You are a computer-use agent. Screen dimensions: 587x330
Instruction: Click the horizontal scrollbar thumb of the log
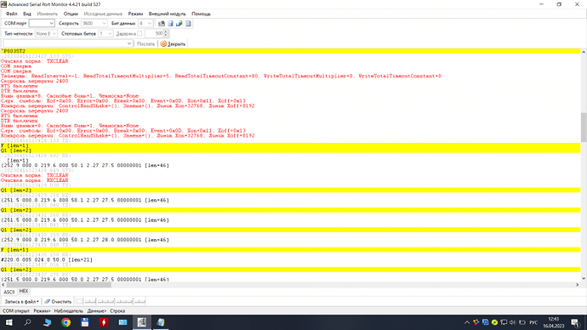tap(59, 285)
